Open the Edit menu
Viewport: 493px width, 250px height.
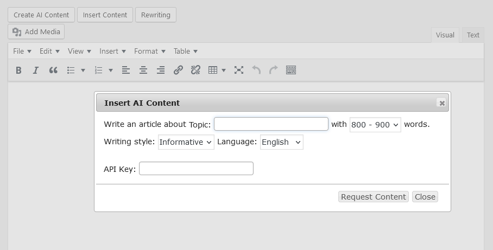click(49, 51)
